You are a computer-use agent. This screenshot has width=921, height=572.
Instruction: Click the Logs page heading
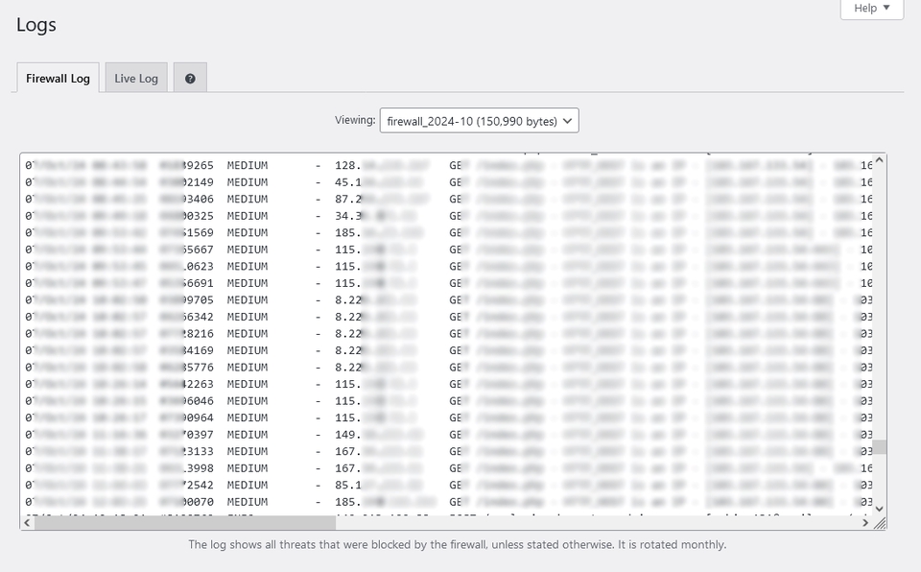(36, 25)
